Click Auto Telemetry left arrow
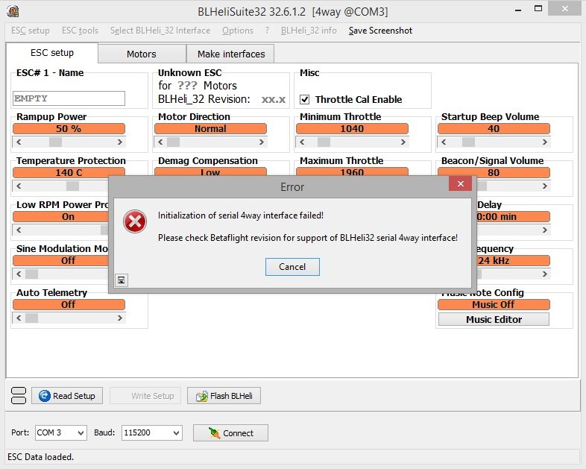This screenshot has height=469, width=586. tap(19, 318)
